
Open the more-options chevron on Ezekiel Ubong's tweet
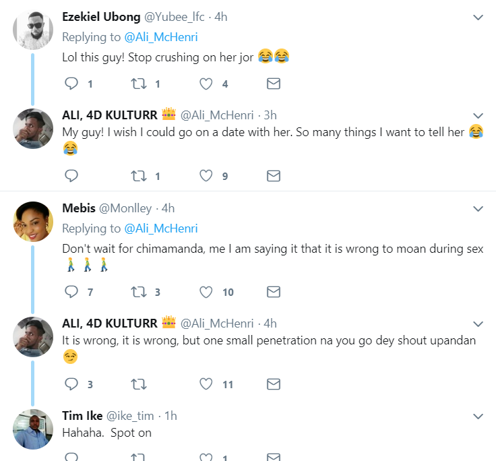coord(478,17)
